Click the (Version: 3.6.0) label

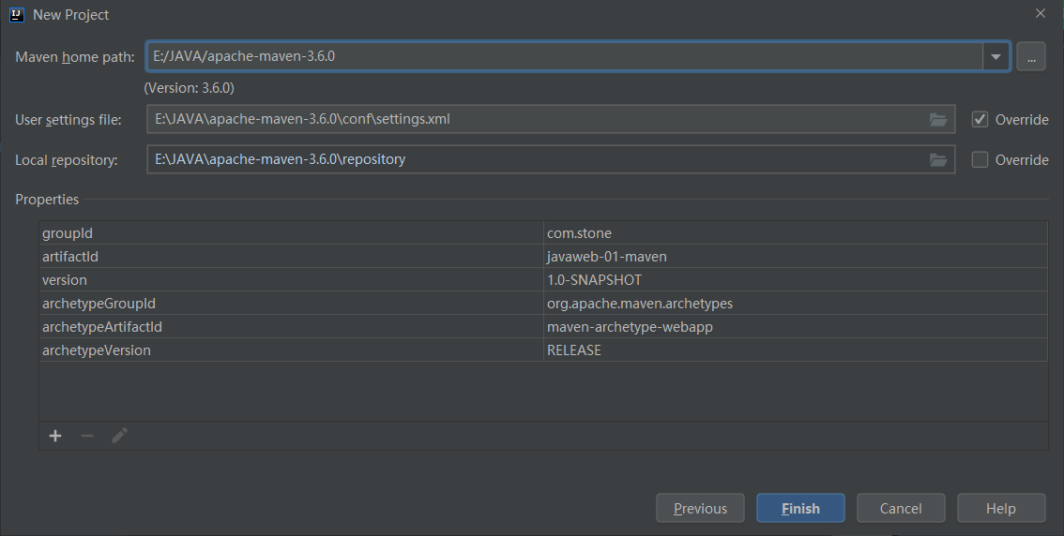(x=189, y=88)
